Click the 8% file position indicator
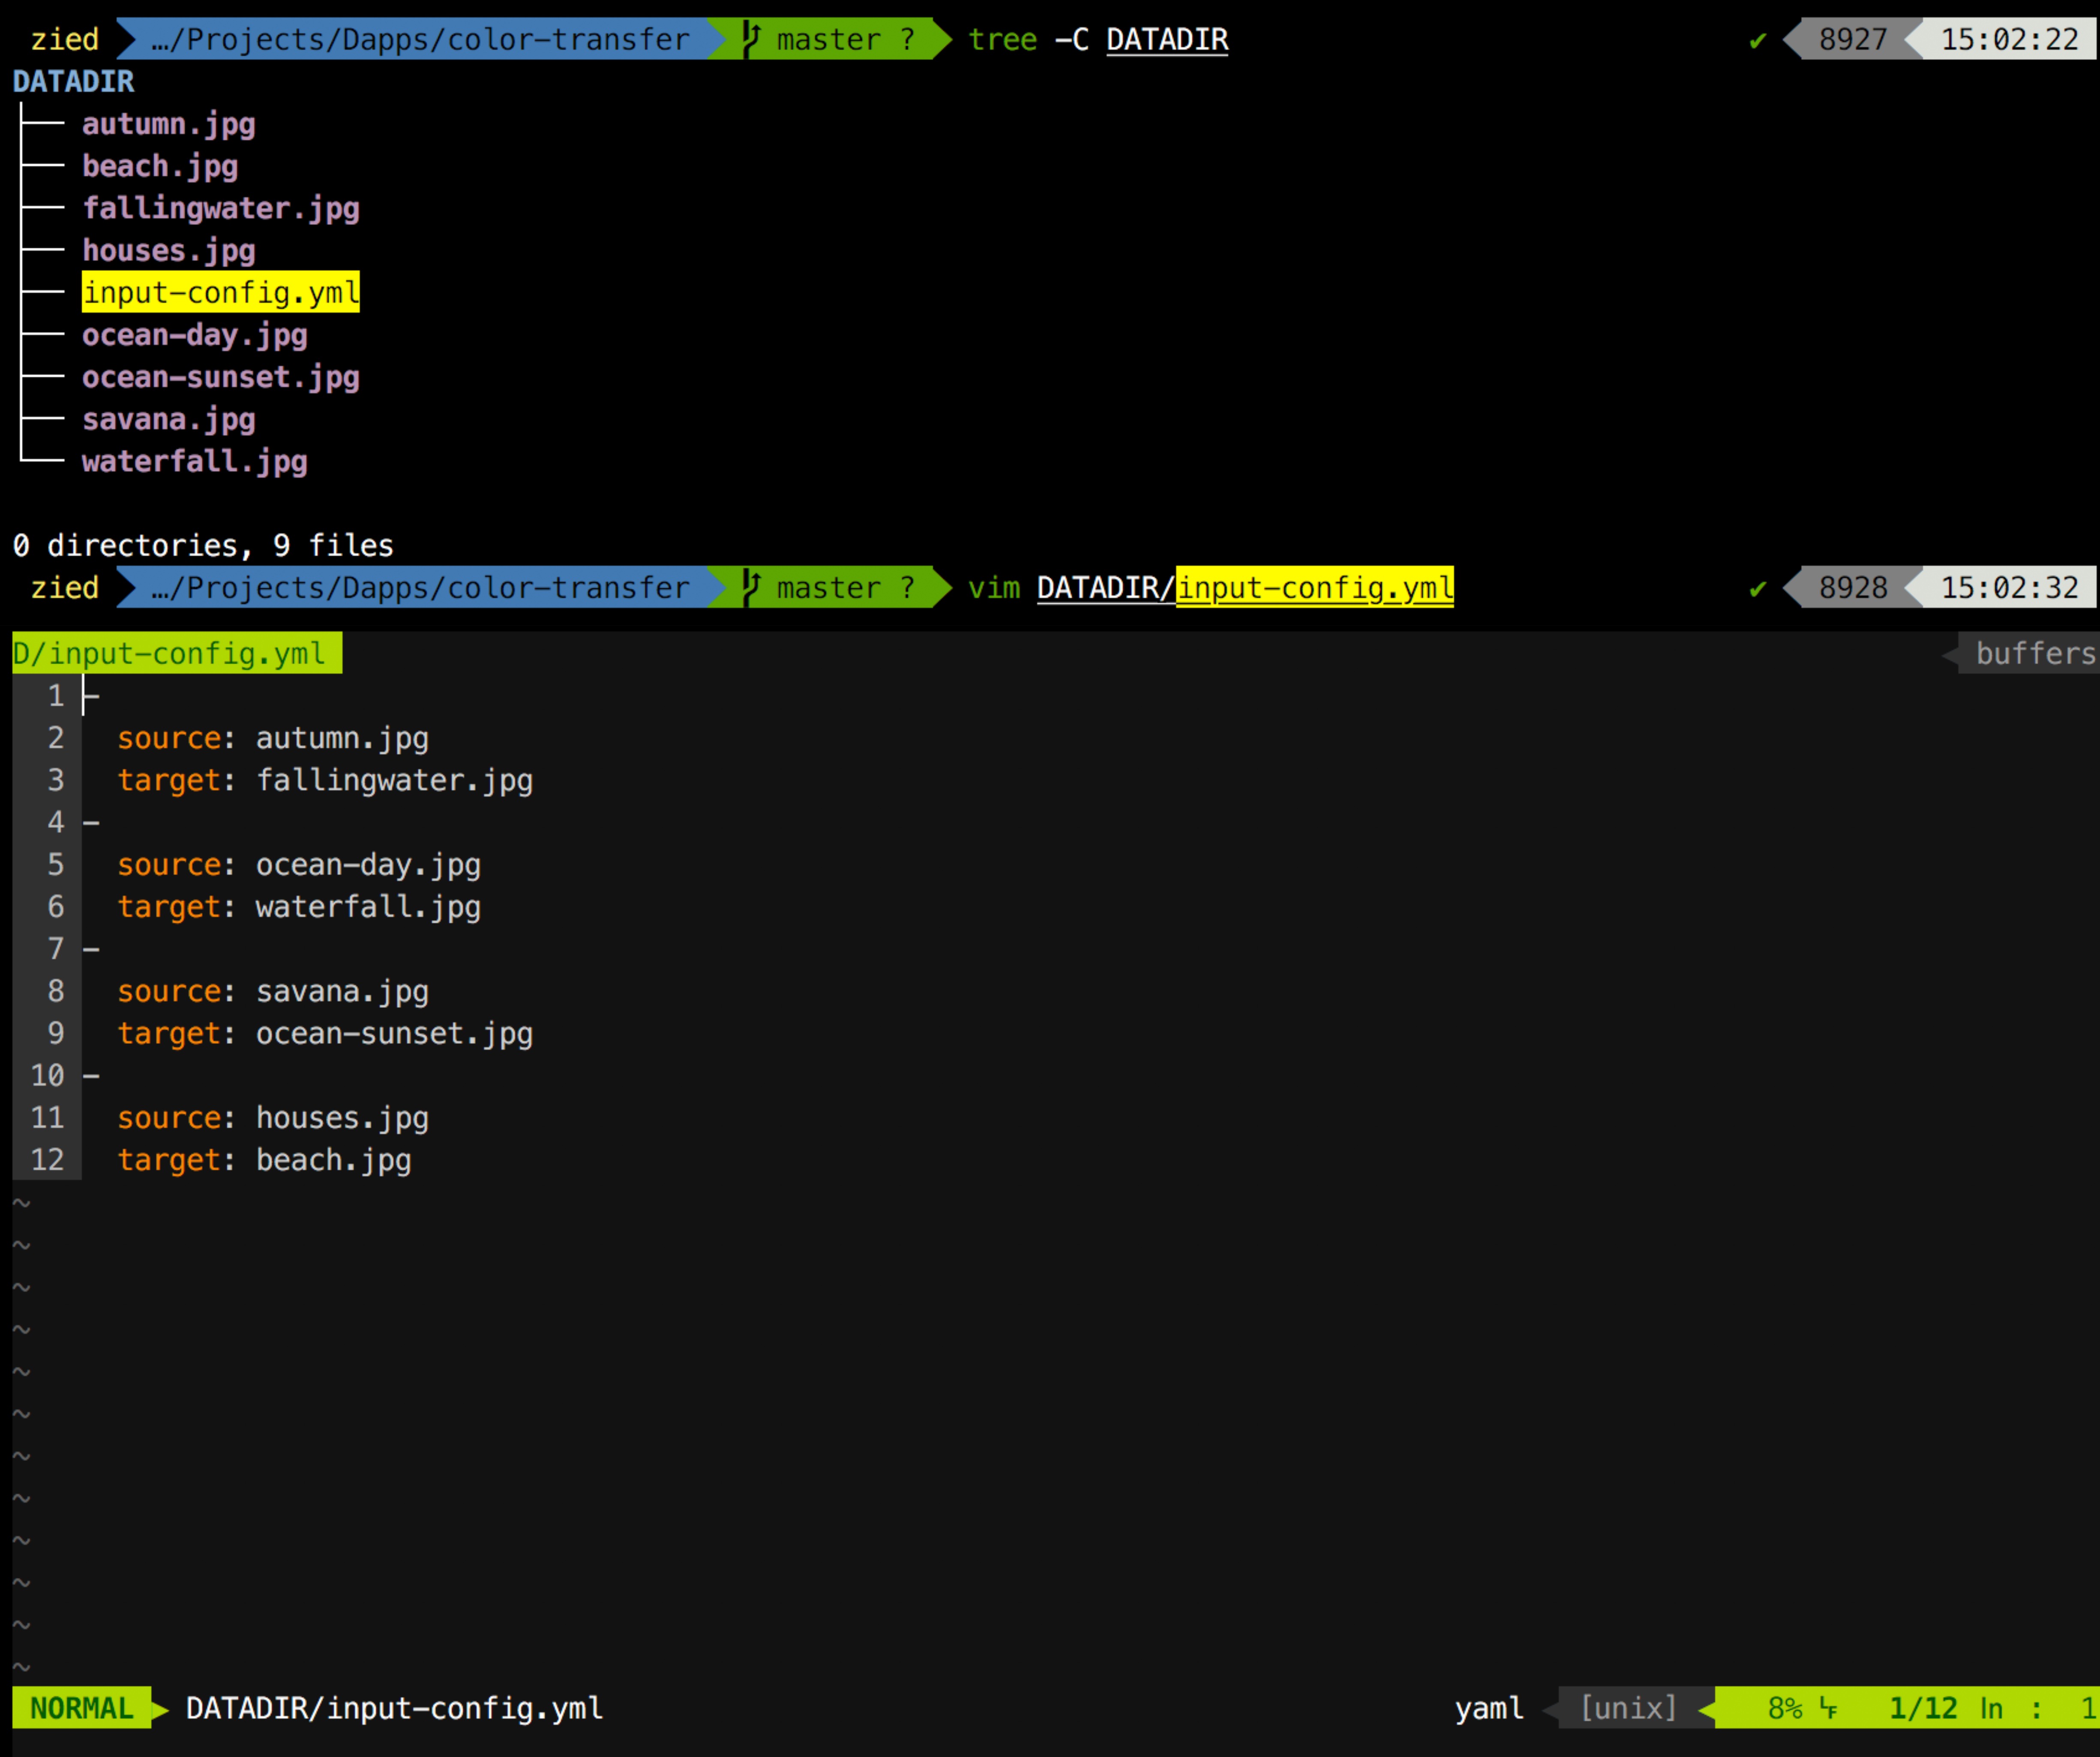This screenshot has height=1757, width=2100. click(x=1784, y=1708)
